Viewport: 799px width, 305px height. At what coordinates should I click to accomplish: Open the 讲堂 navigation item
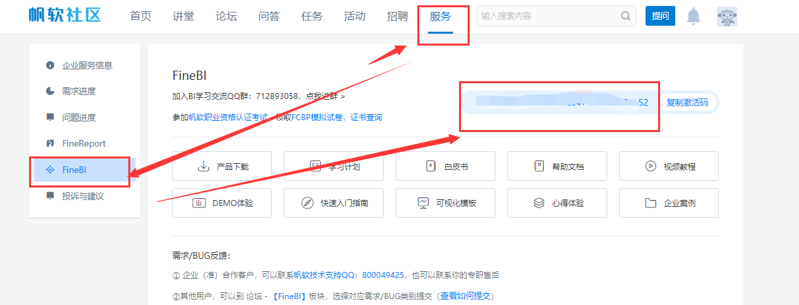[184, 17]
